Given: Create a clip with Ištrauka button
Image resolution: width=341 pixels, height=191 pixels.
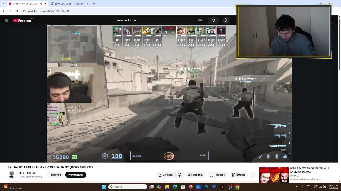Looking at the screenshot, I should point(238,175).
